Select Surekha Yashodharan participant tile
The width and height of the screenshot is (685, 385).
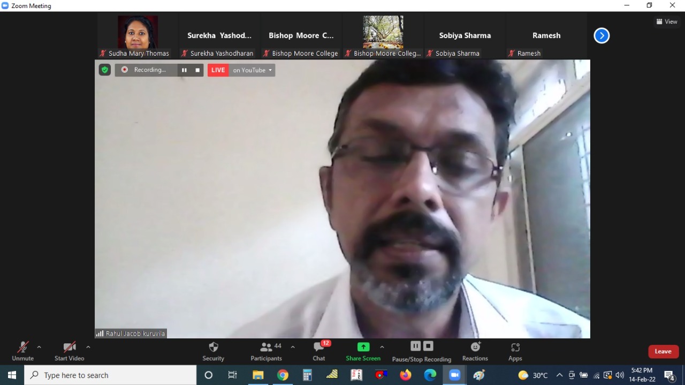click(219, 36)
